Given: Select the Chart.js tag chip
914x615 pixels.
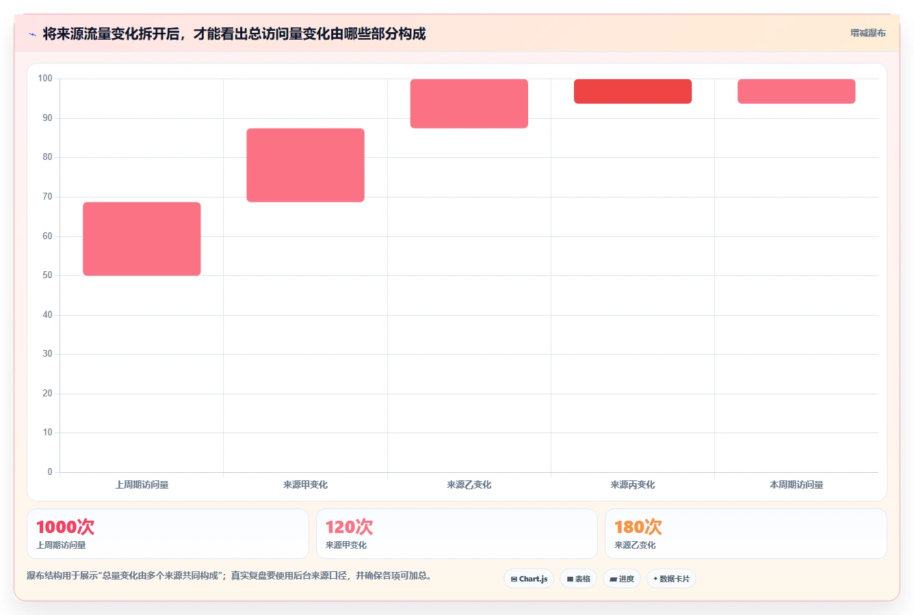Looking at the screenshot, I should pyautogui.click(x=529, y=579).
